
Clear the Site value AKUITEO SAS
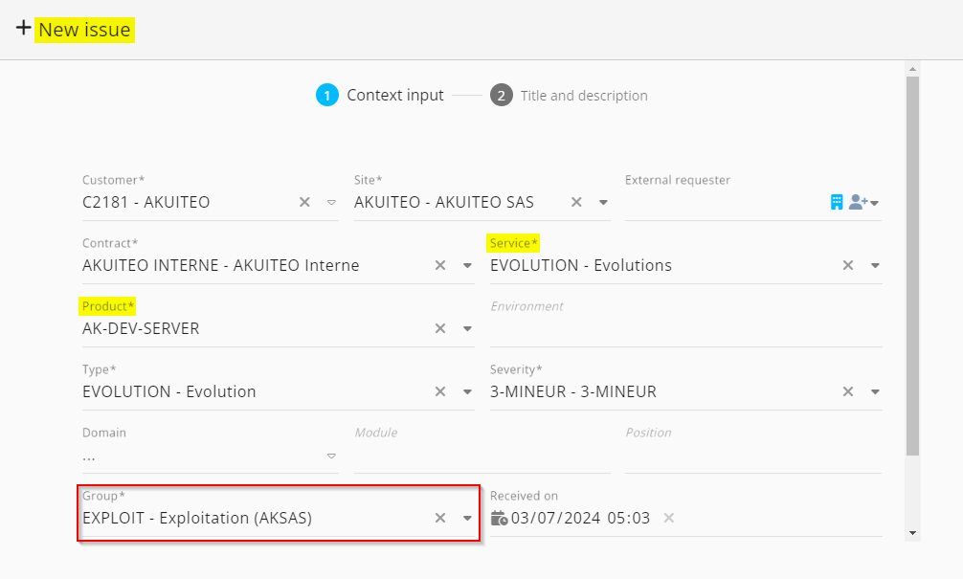click(576, 202)
